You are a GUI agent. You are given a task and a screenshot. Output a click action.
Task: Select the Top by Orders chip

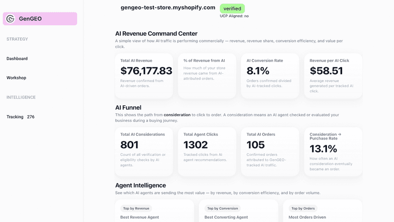(303, 208)
